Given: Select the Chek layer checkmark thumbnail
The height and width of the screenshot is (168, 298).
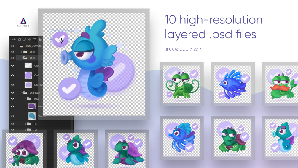Looking at the screenshot, I should pyautogui.click(x=28, y=65).
